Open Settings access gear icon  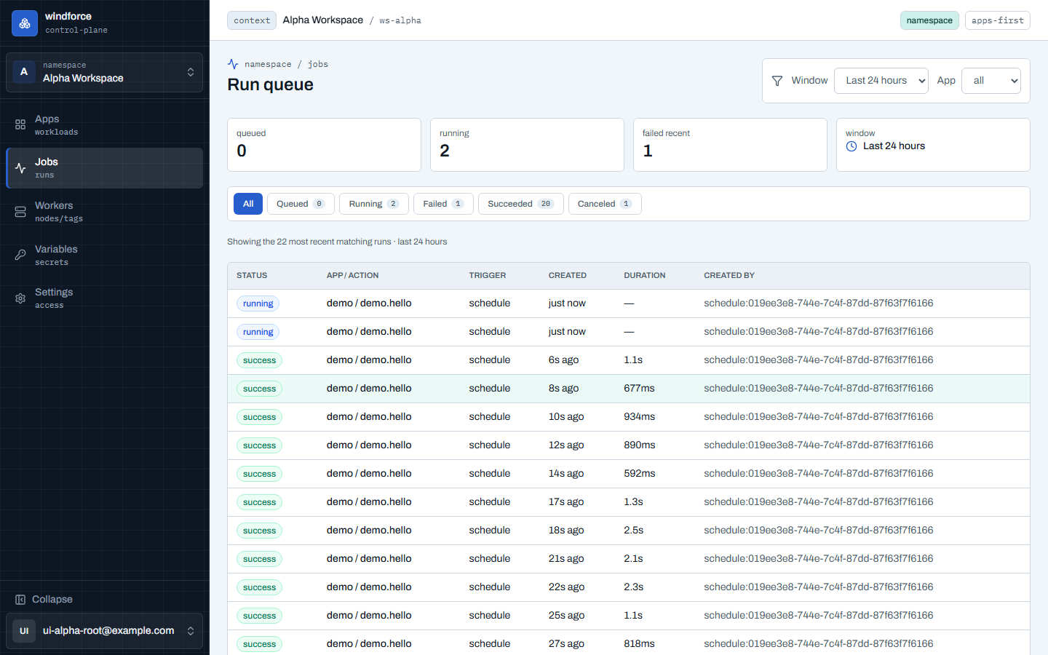click(20, 298)
